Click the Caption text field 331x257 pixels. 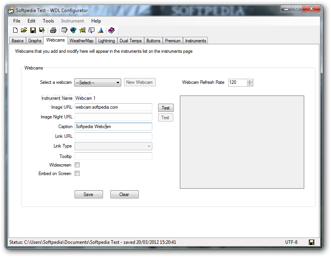(x=113, y=127)
